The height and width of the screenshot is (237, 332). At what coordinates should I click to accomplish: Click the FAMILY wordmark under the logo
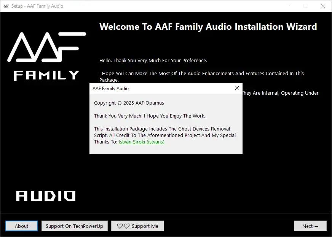click(46, 76)
